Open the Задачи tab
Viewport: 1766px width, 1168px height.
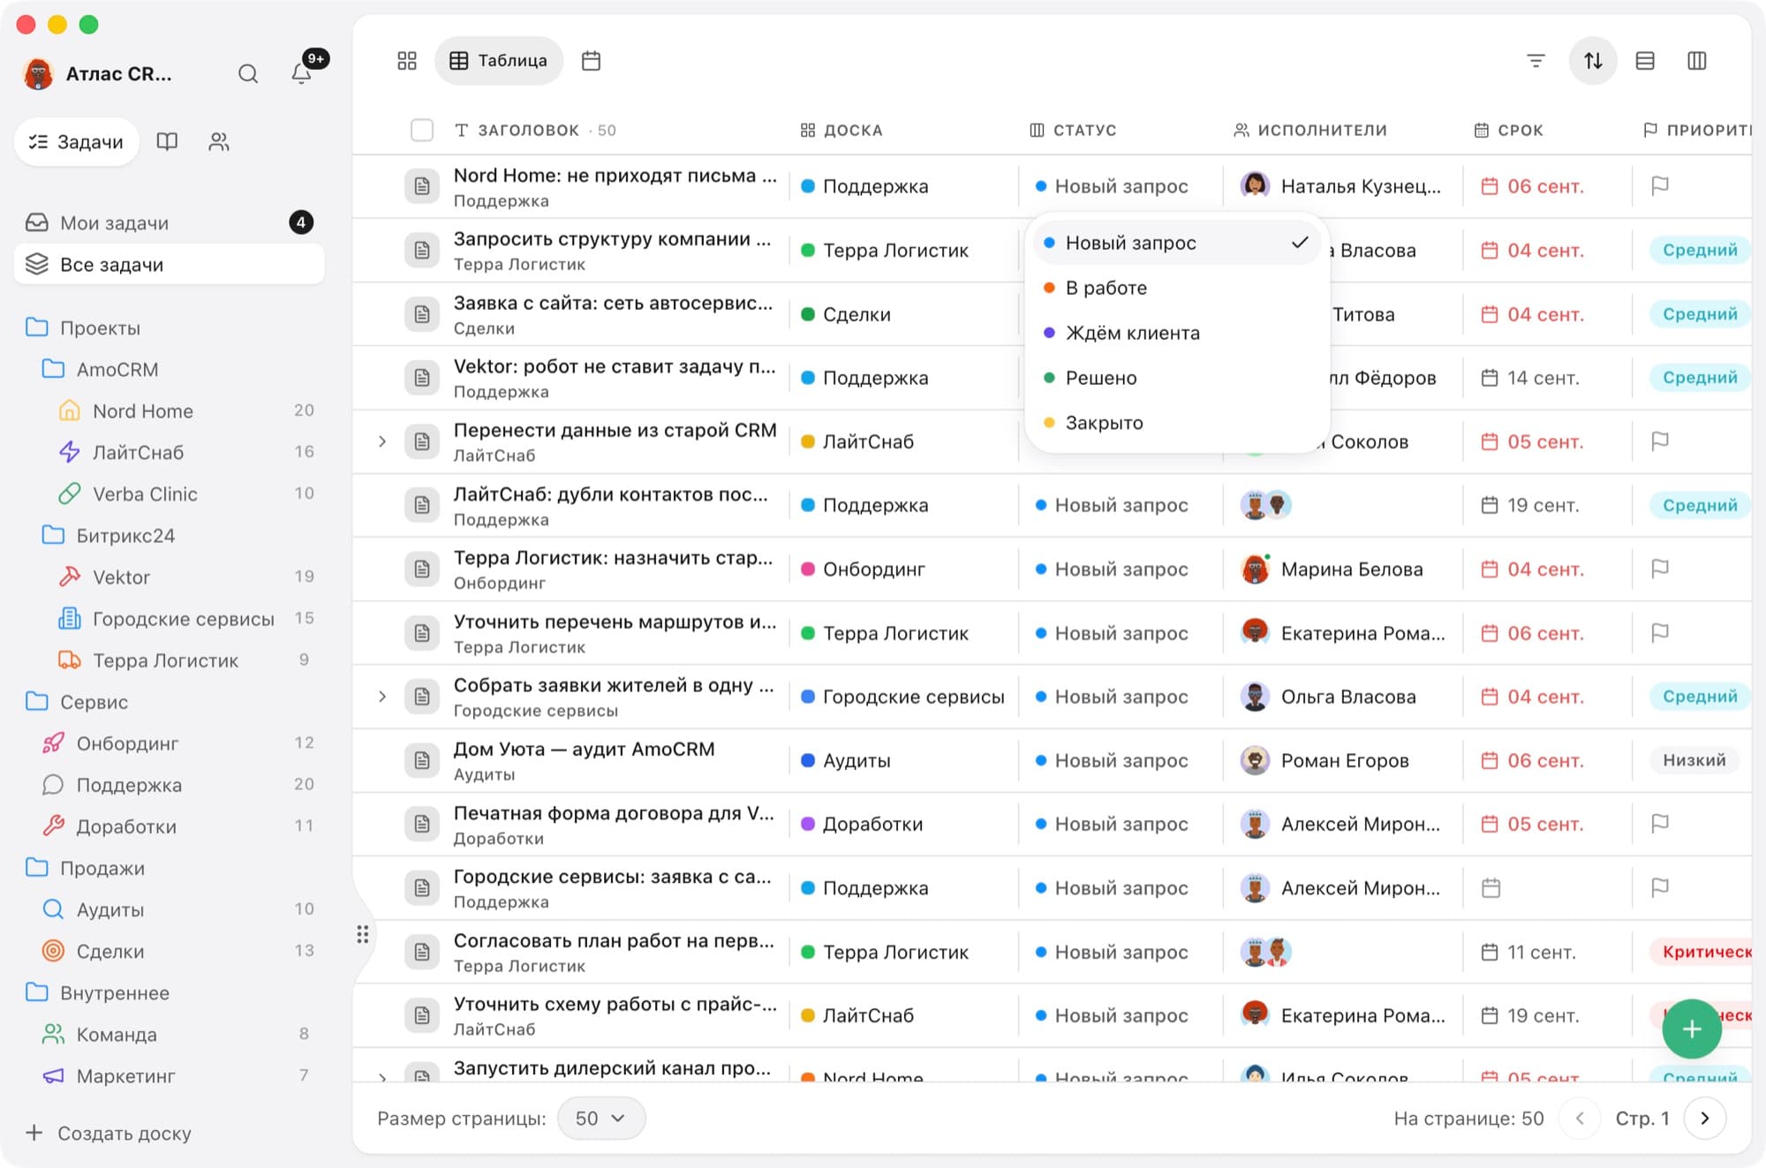[x=77, y=141]
